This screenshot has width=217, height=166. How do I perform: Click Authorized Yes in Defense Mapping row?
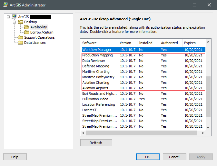164,66
